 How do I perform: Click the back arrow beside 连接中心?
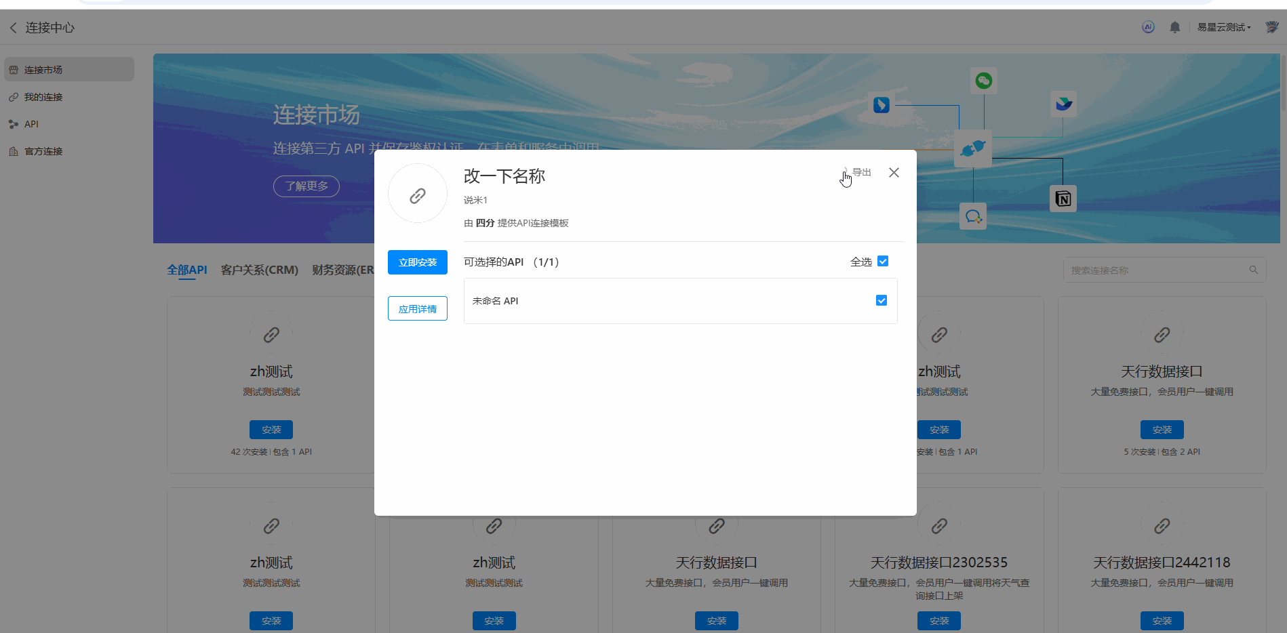coord(13,28)
